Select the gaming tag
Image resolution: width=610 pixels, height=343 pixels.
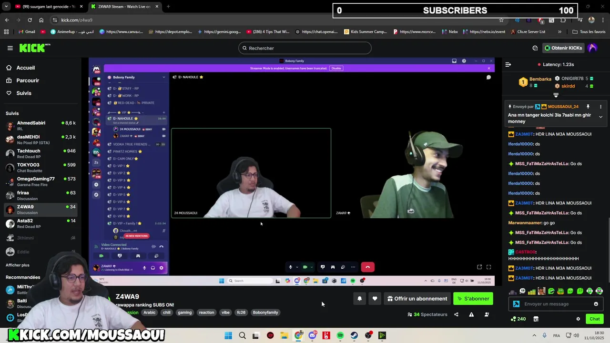184,313
